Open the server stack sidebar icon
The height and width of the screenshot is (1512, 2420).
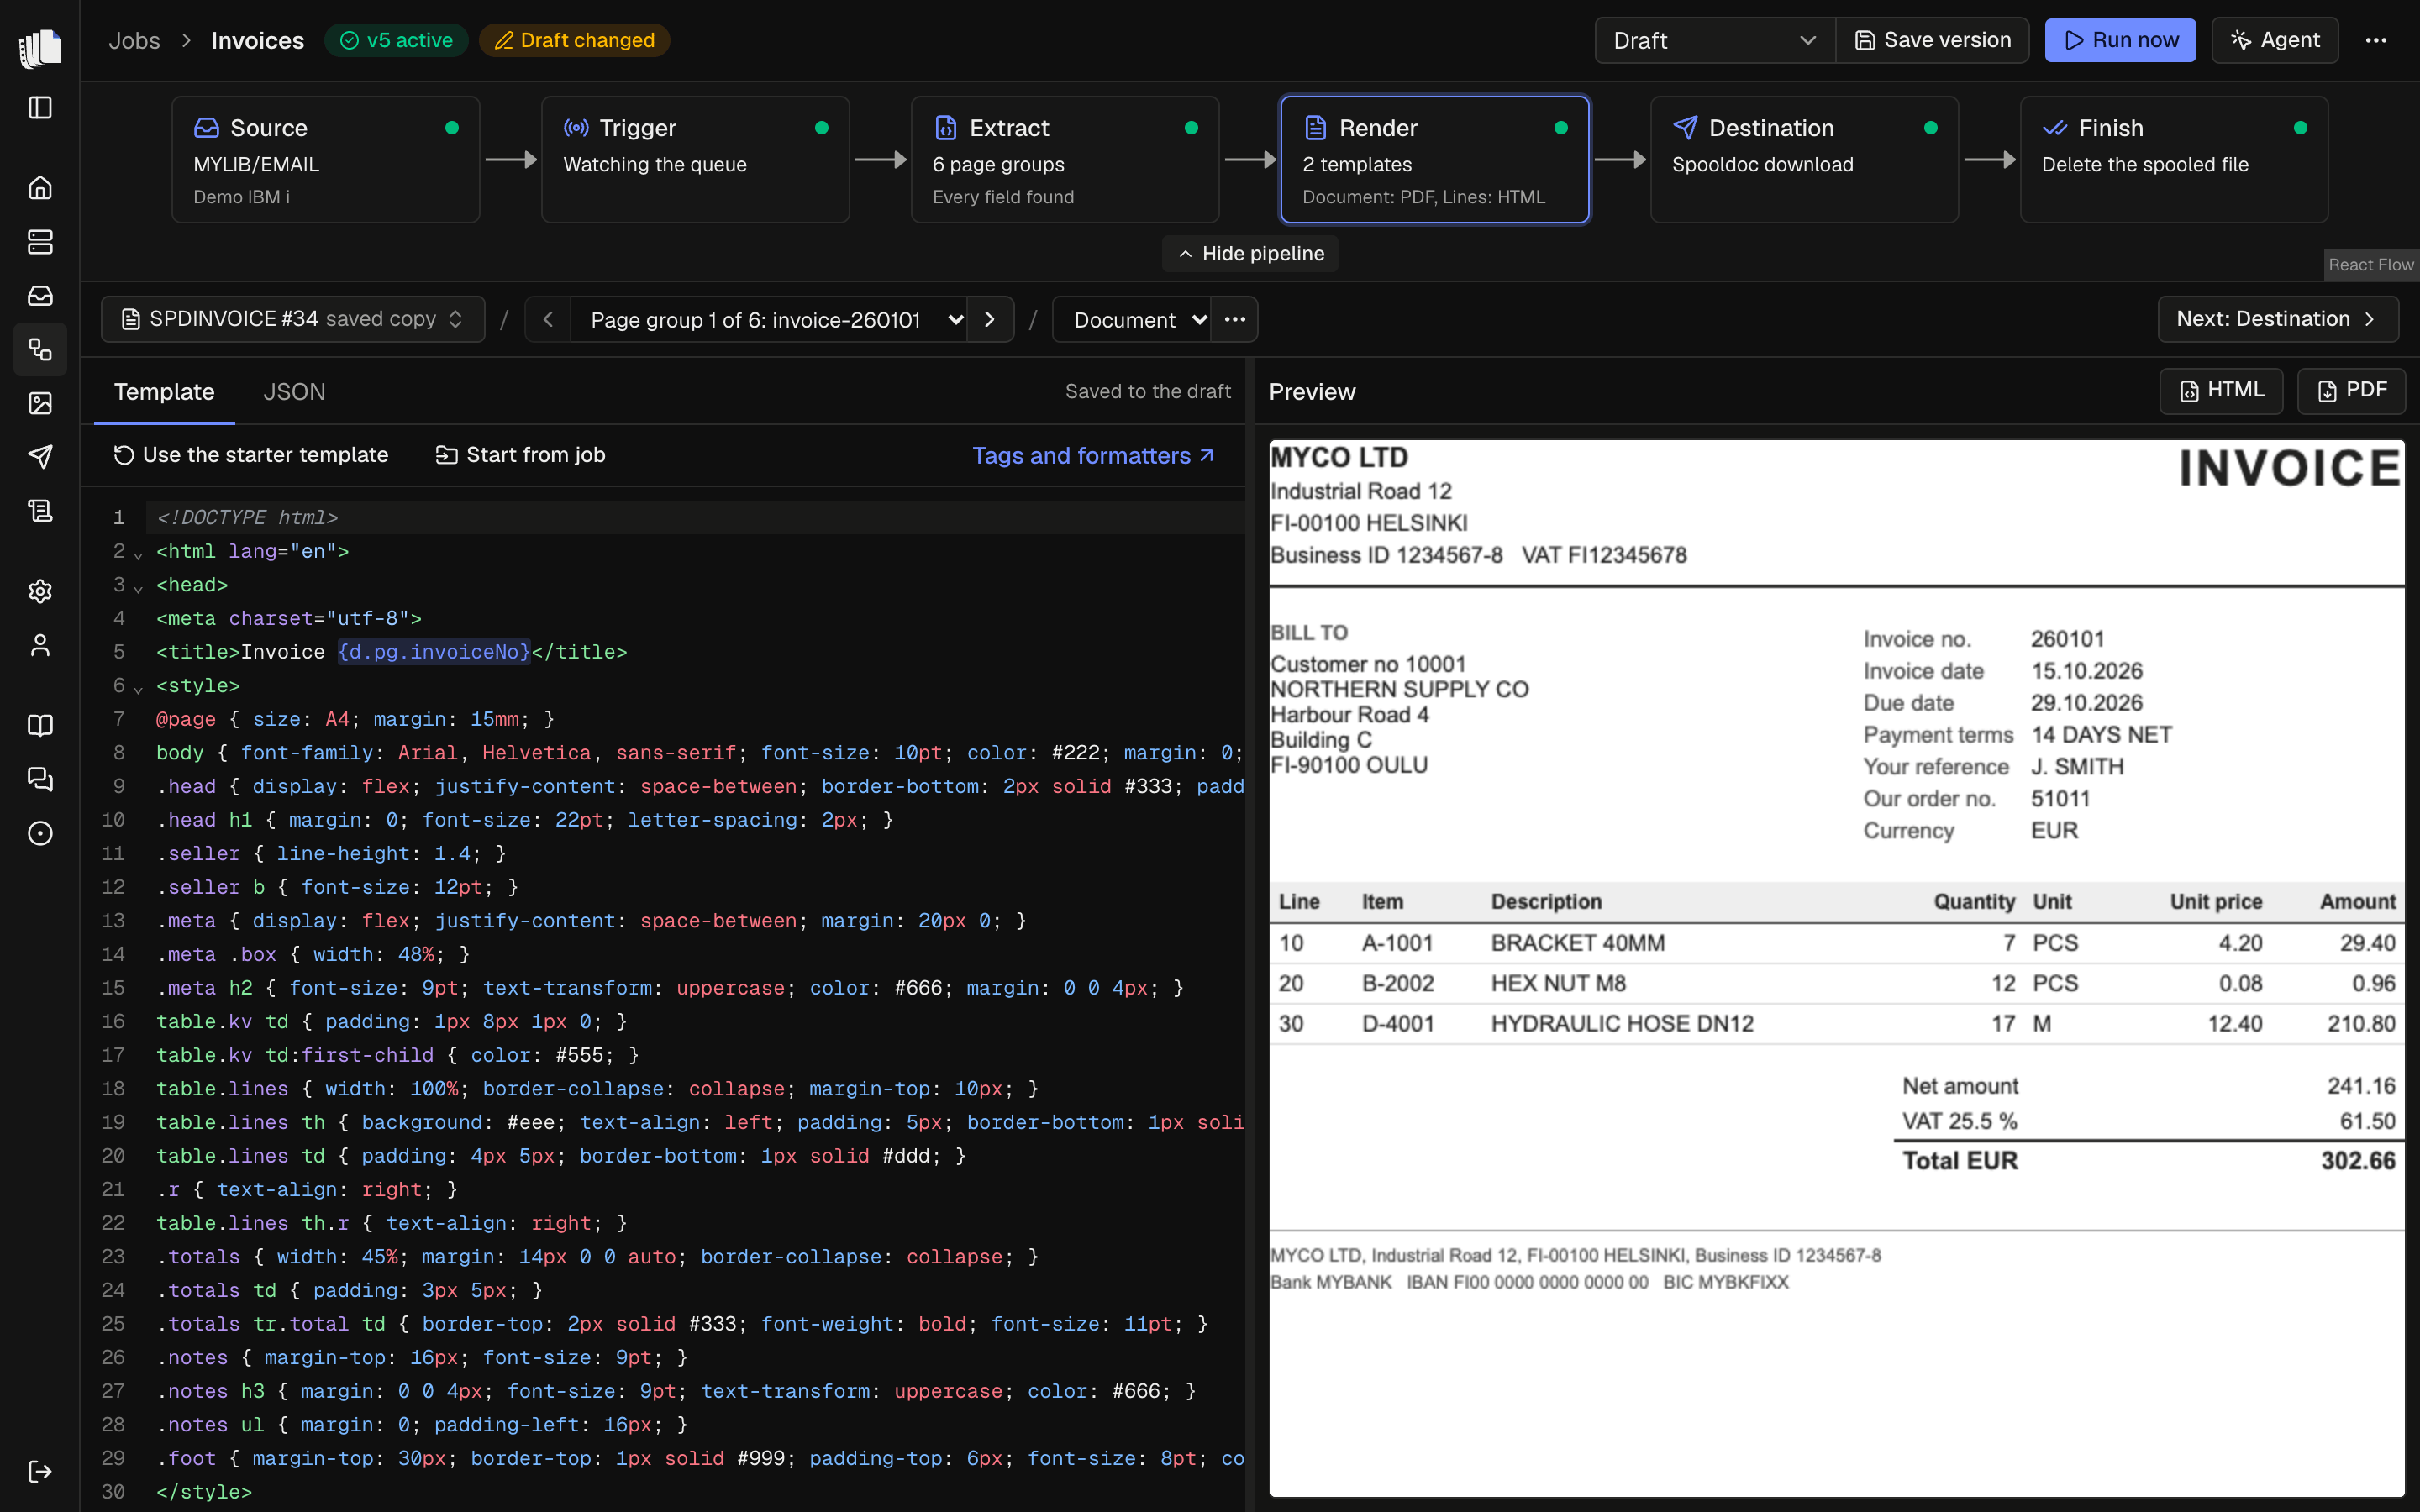pos(40,242)
